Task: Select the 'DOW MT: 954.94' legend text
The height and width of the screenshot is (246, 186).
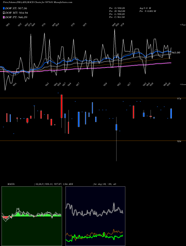Action: tap(16, 13)
